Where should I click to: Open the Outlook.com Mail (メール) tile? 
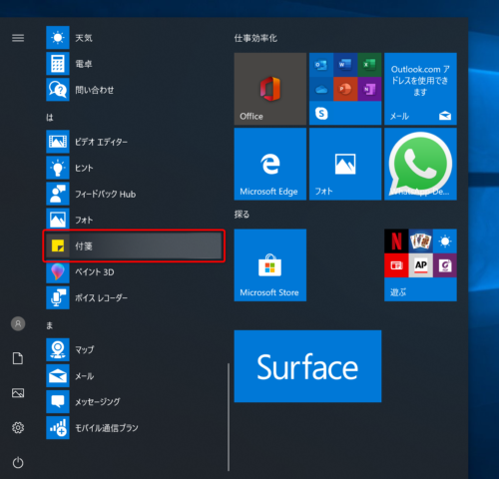[x=420, y=89]
